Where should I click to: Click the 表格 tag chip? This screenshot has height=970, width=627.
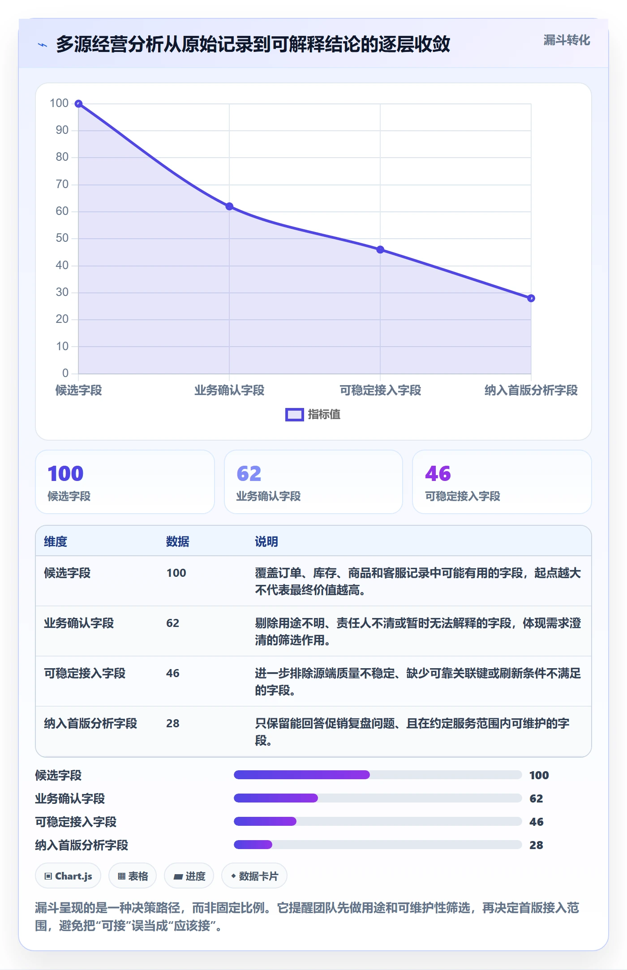[133, 876]
